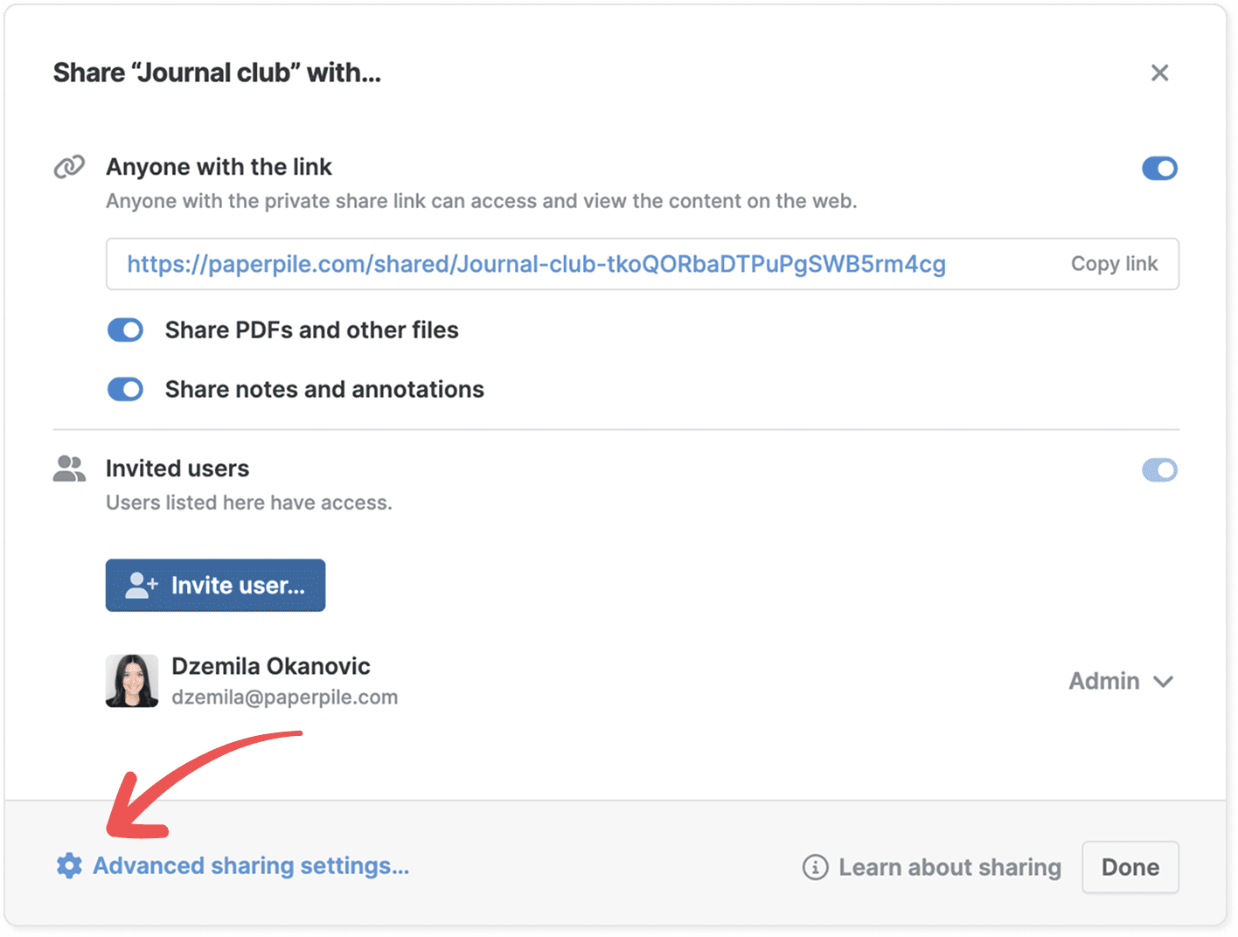Expand the chevron arrow beside Admin

(x=1163, y=682)
